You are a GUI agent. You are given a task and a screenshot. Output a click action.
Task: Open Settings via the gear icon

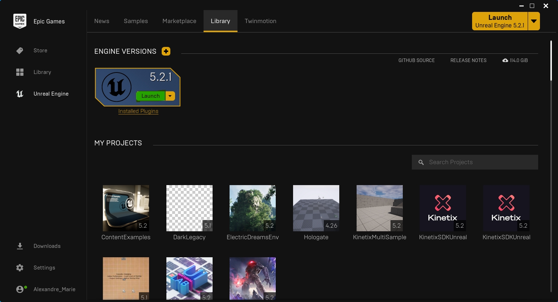coord(20,268)
